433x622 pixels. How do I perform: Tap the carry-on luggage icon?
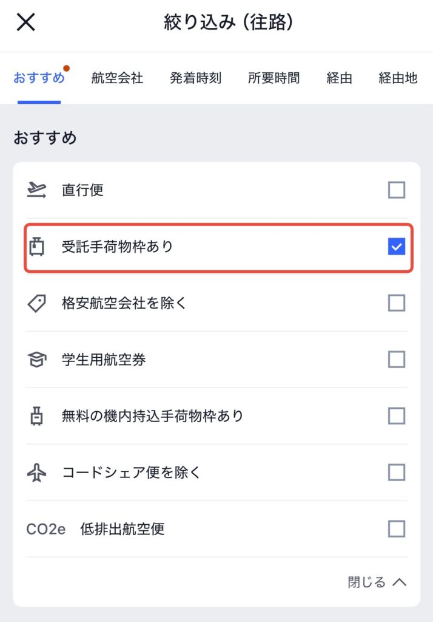pos(36,416)
